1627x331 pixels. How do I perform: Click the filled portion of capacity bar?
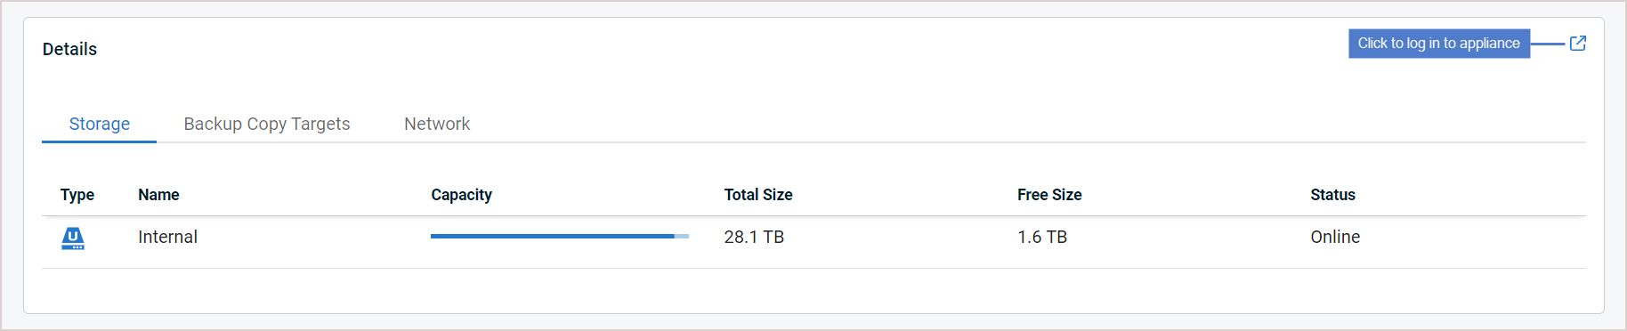click(x=552, y=236)
